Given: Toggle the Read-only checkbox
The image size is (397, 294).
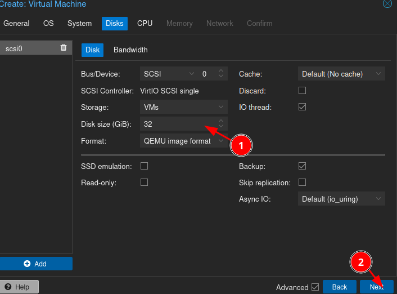Looking at the screenshot, I should pos(144,182).
